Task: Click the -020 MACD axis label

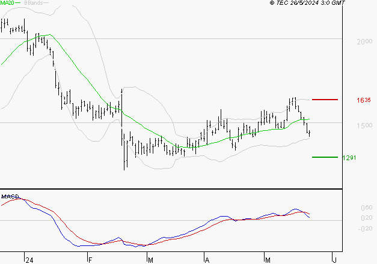Action: (x=365, y=229)
